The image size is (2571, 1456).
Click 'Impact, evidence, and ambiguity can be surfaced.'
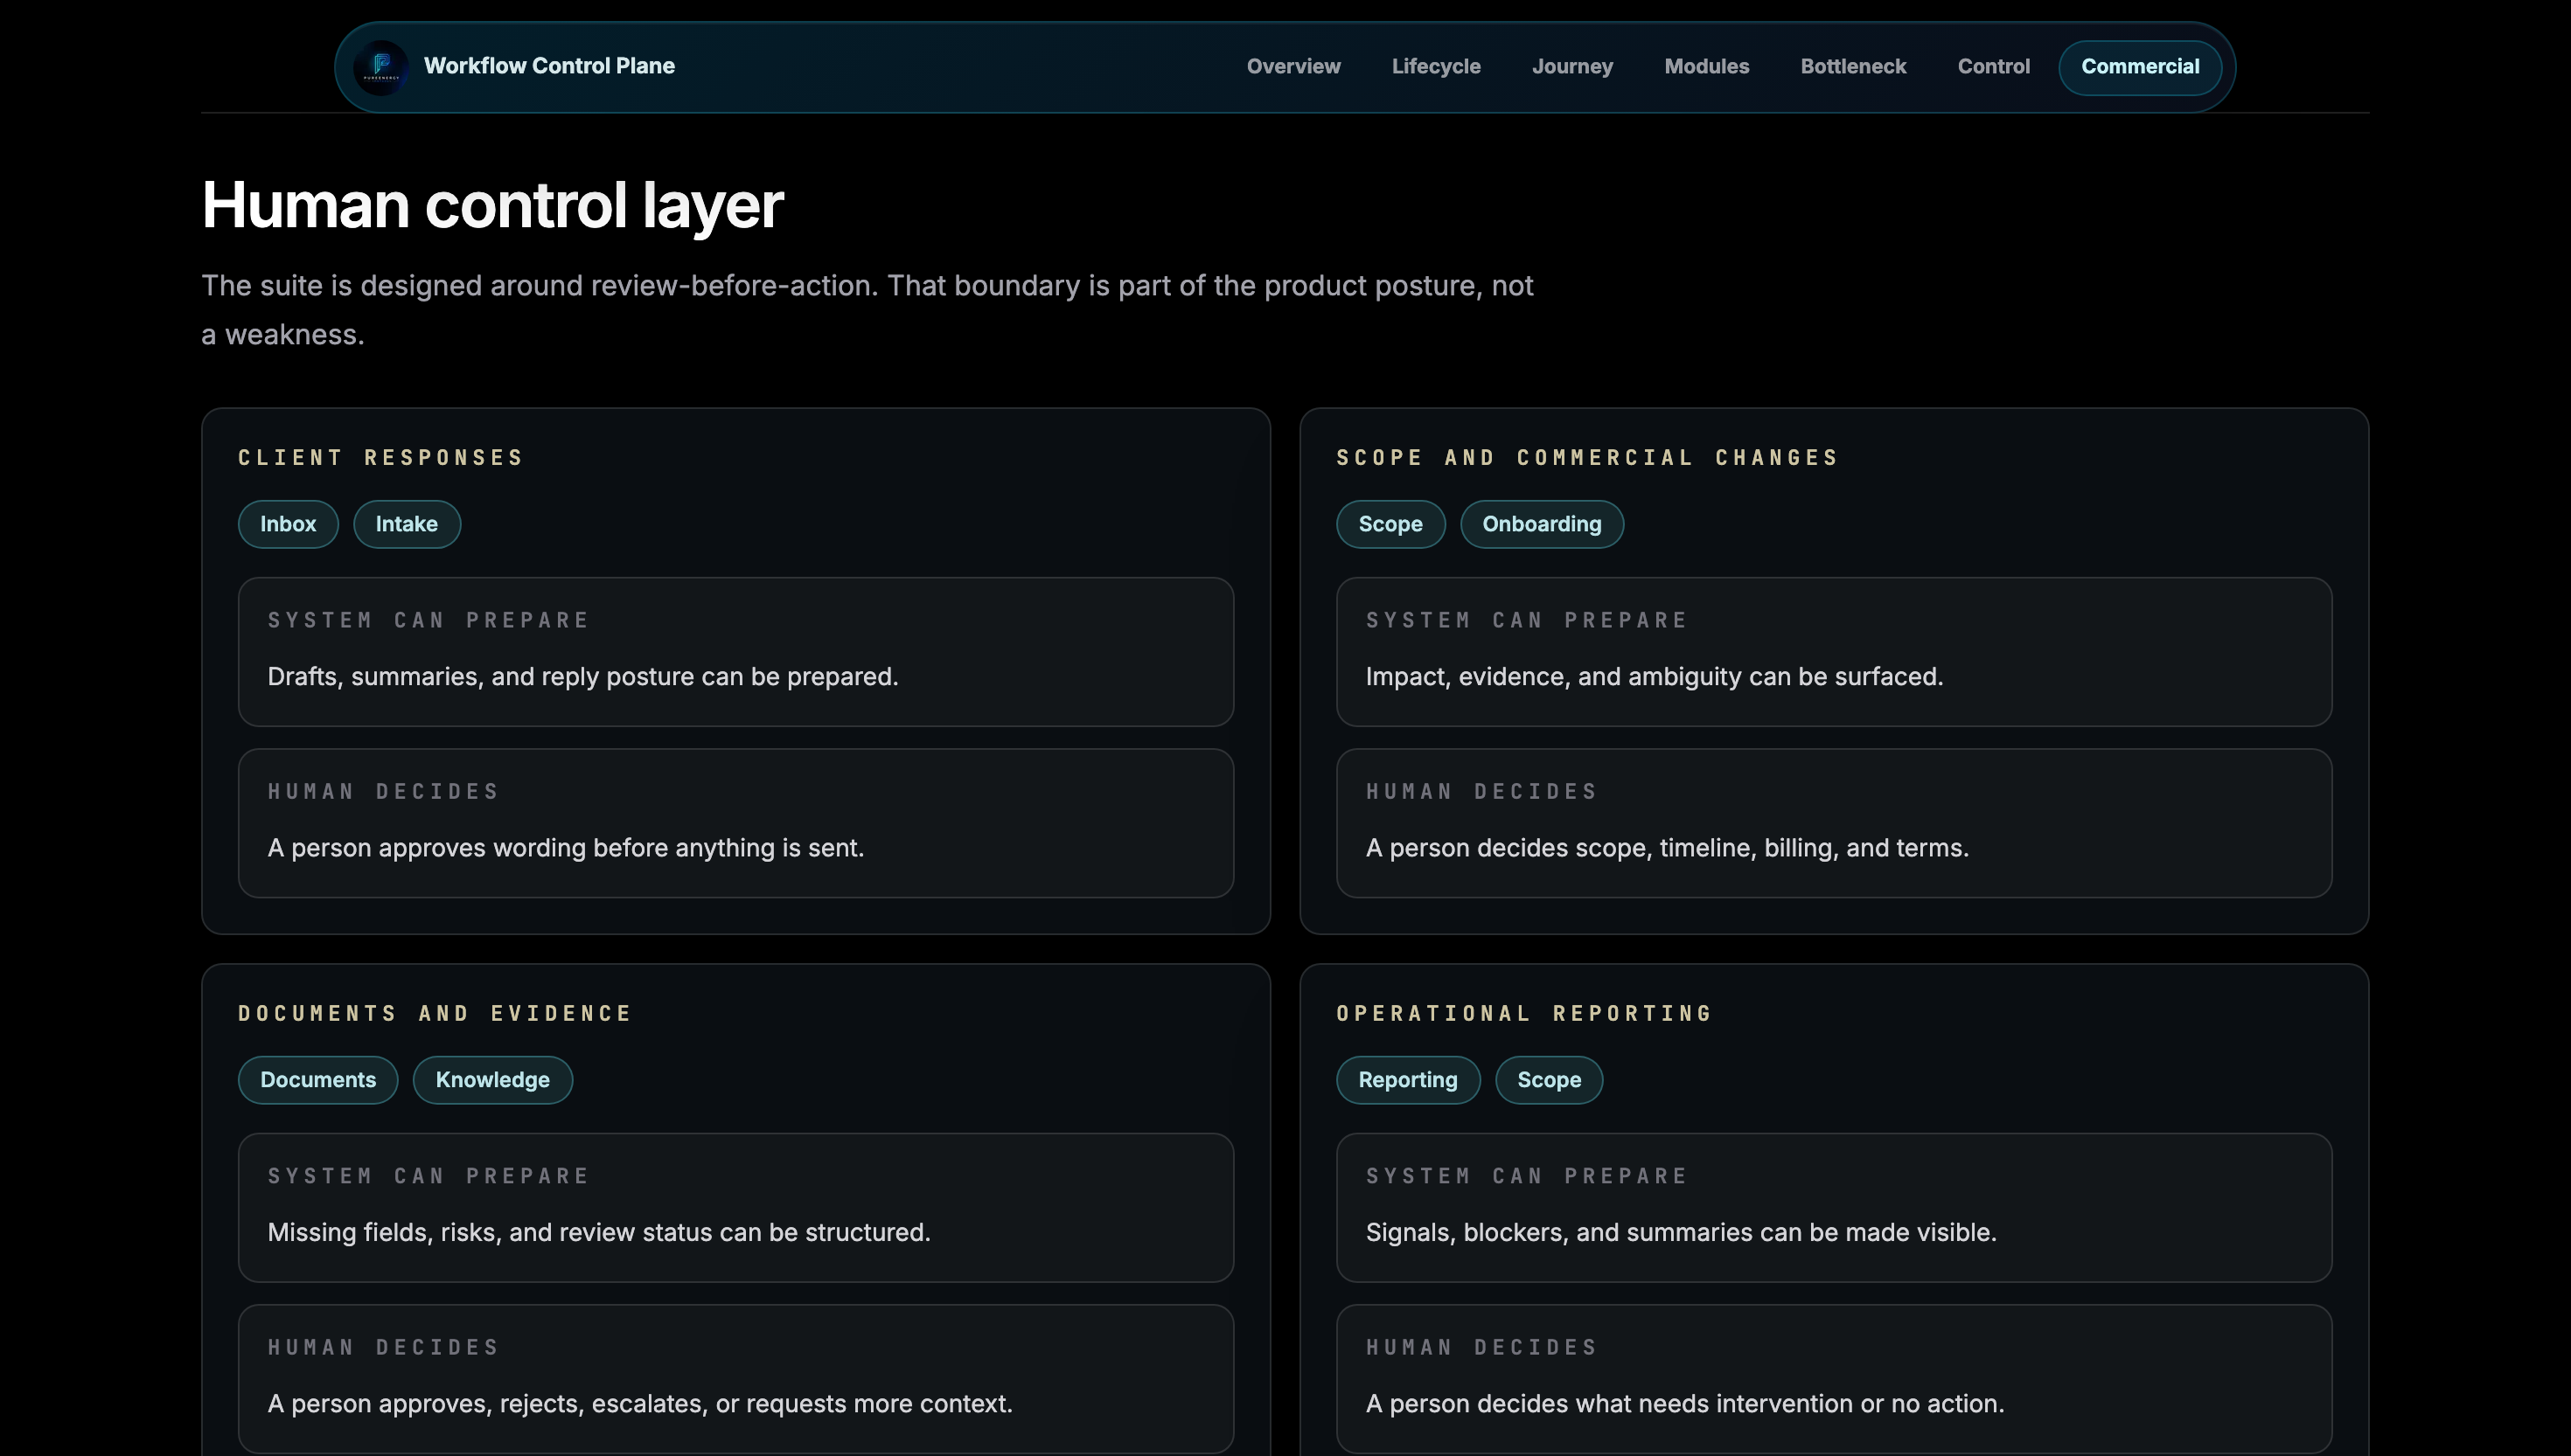tap(1655, 677)
